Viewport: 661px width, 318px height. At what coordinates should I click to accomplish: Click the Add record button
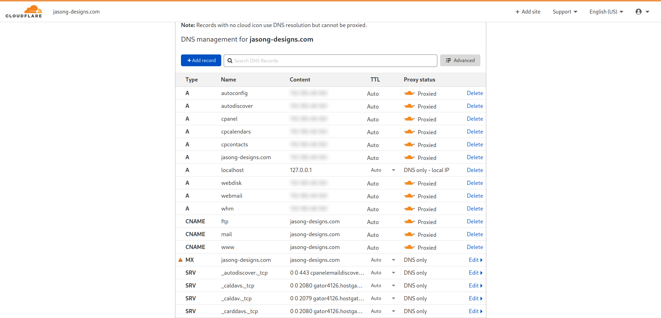pyautogui.click(x=201, y=60)
